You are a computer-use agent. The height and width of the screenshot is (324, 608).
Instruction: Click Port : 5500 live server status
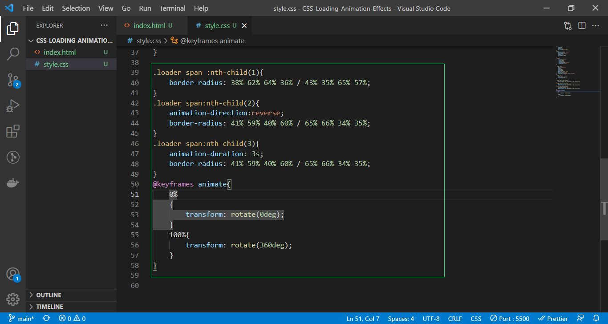(510, 319)
